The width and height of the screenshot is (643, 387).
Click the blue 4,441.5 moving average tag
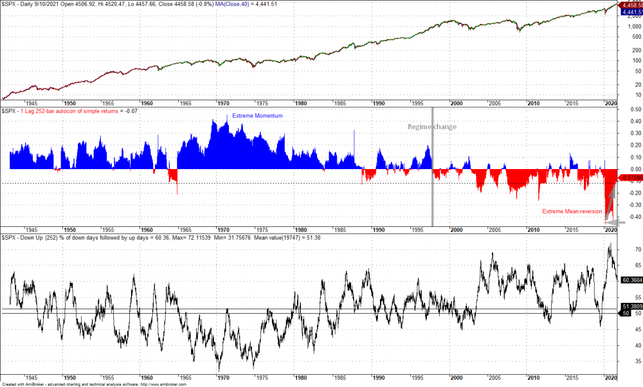(x=630, y=12)
